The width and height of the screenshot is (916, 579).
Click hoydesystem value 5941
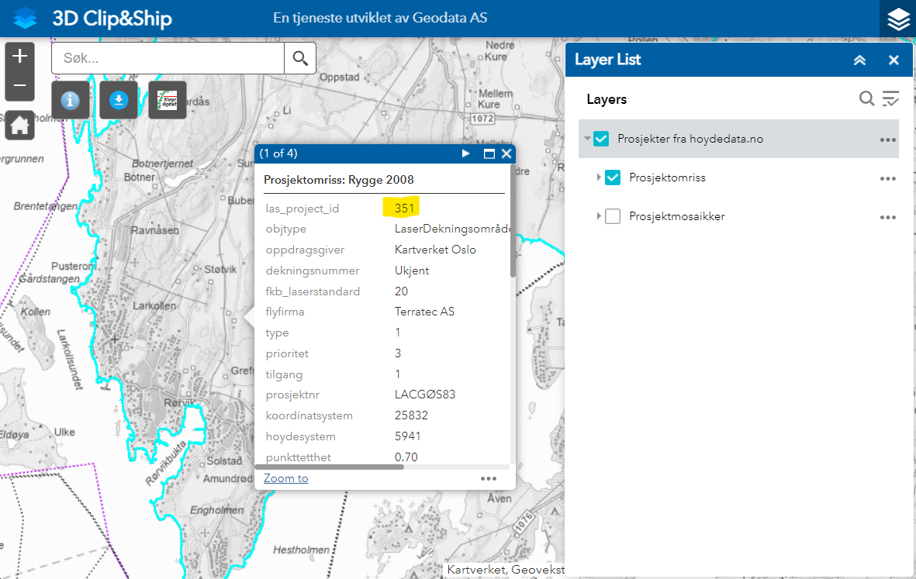pos(408,436)
